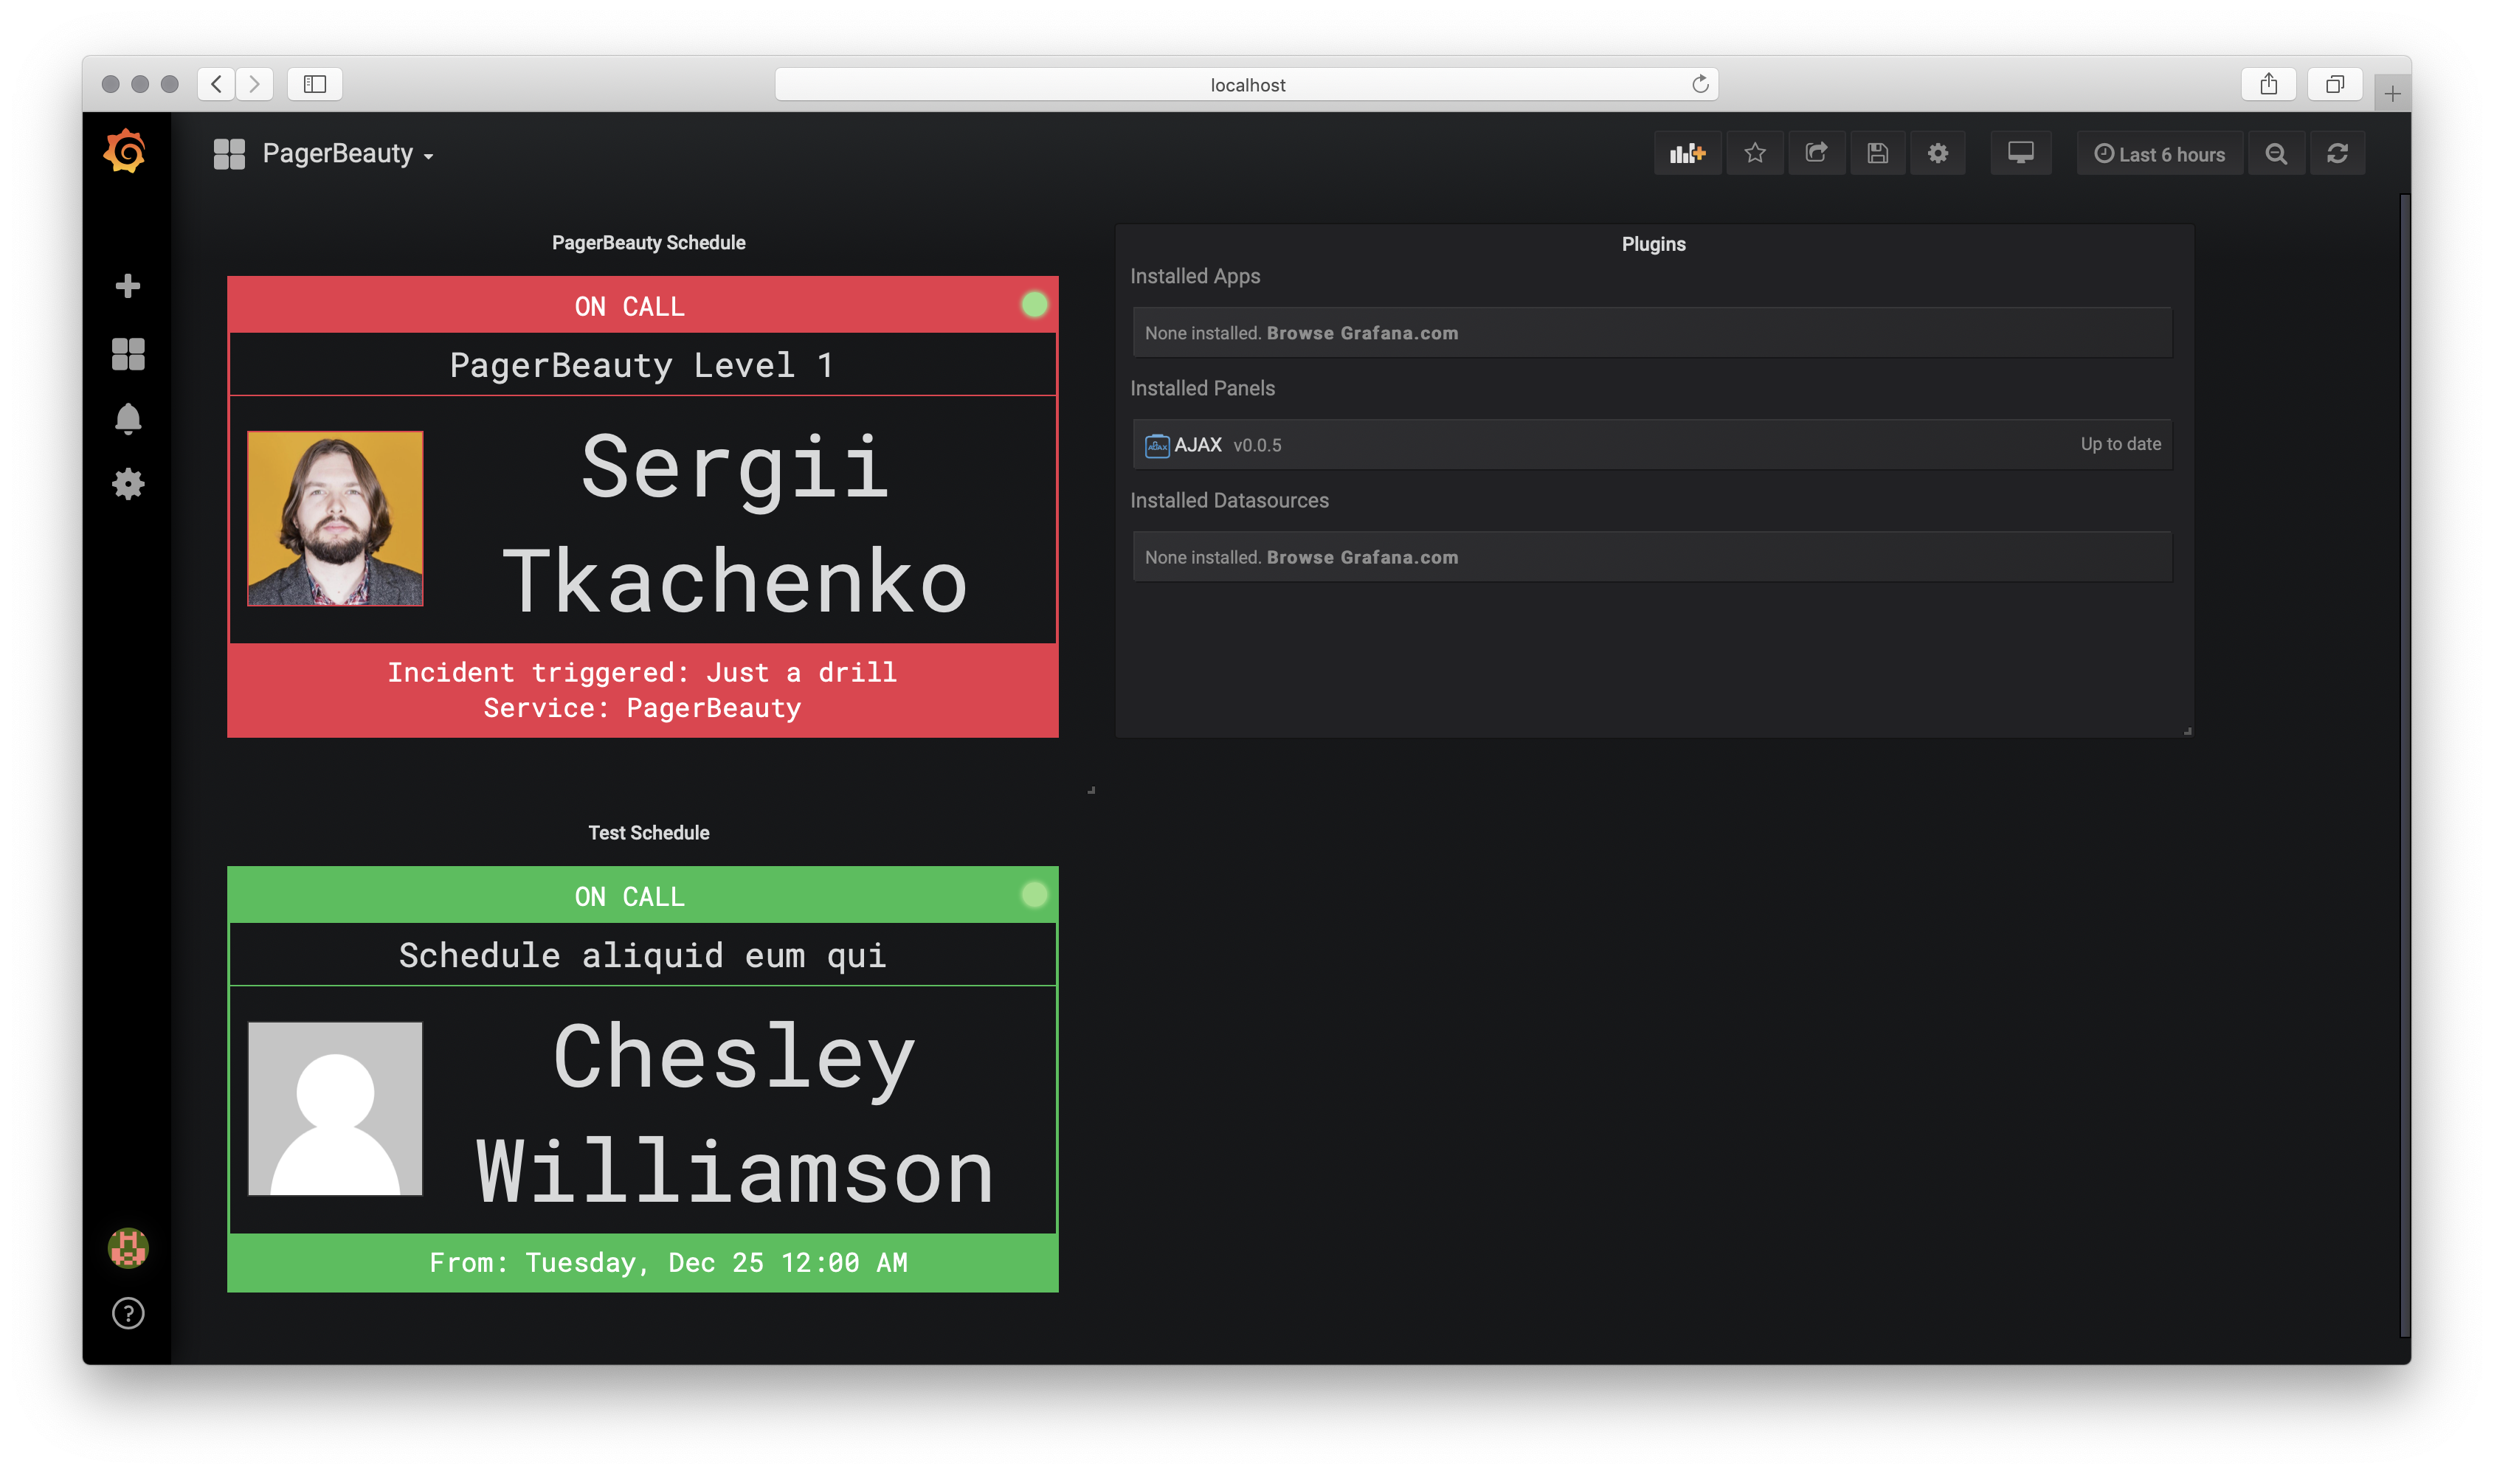The height and width of the screenshot is (1474, 2494).
Task: Open the user avatar profile menu
Action: click(x=128, y=1248)
